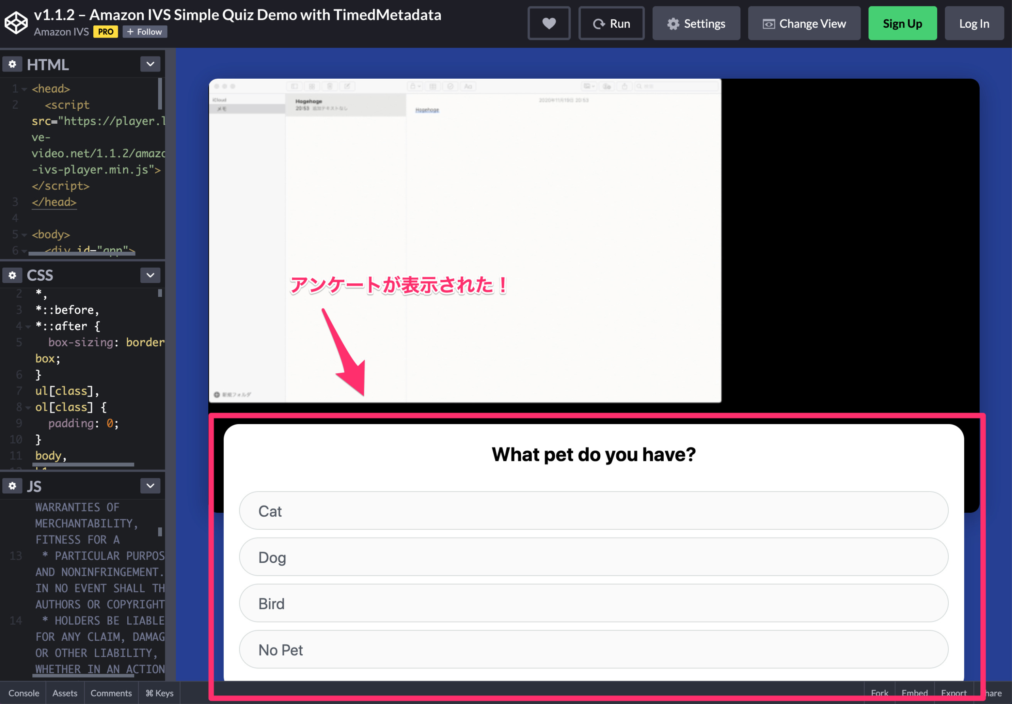The width and height of the screenshot is (1012, 704).
Task: Click the <script tag line in HTML
Action: pyautogui.click(x=67, y=105)
